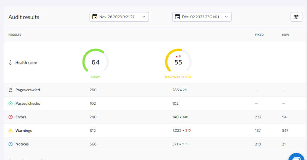307x160 pixels.
Task: Click the fixed errors count 232
Action: [x=258, y=117]
